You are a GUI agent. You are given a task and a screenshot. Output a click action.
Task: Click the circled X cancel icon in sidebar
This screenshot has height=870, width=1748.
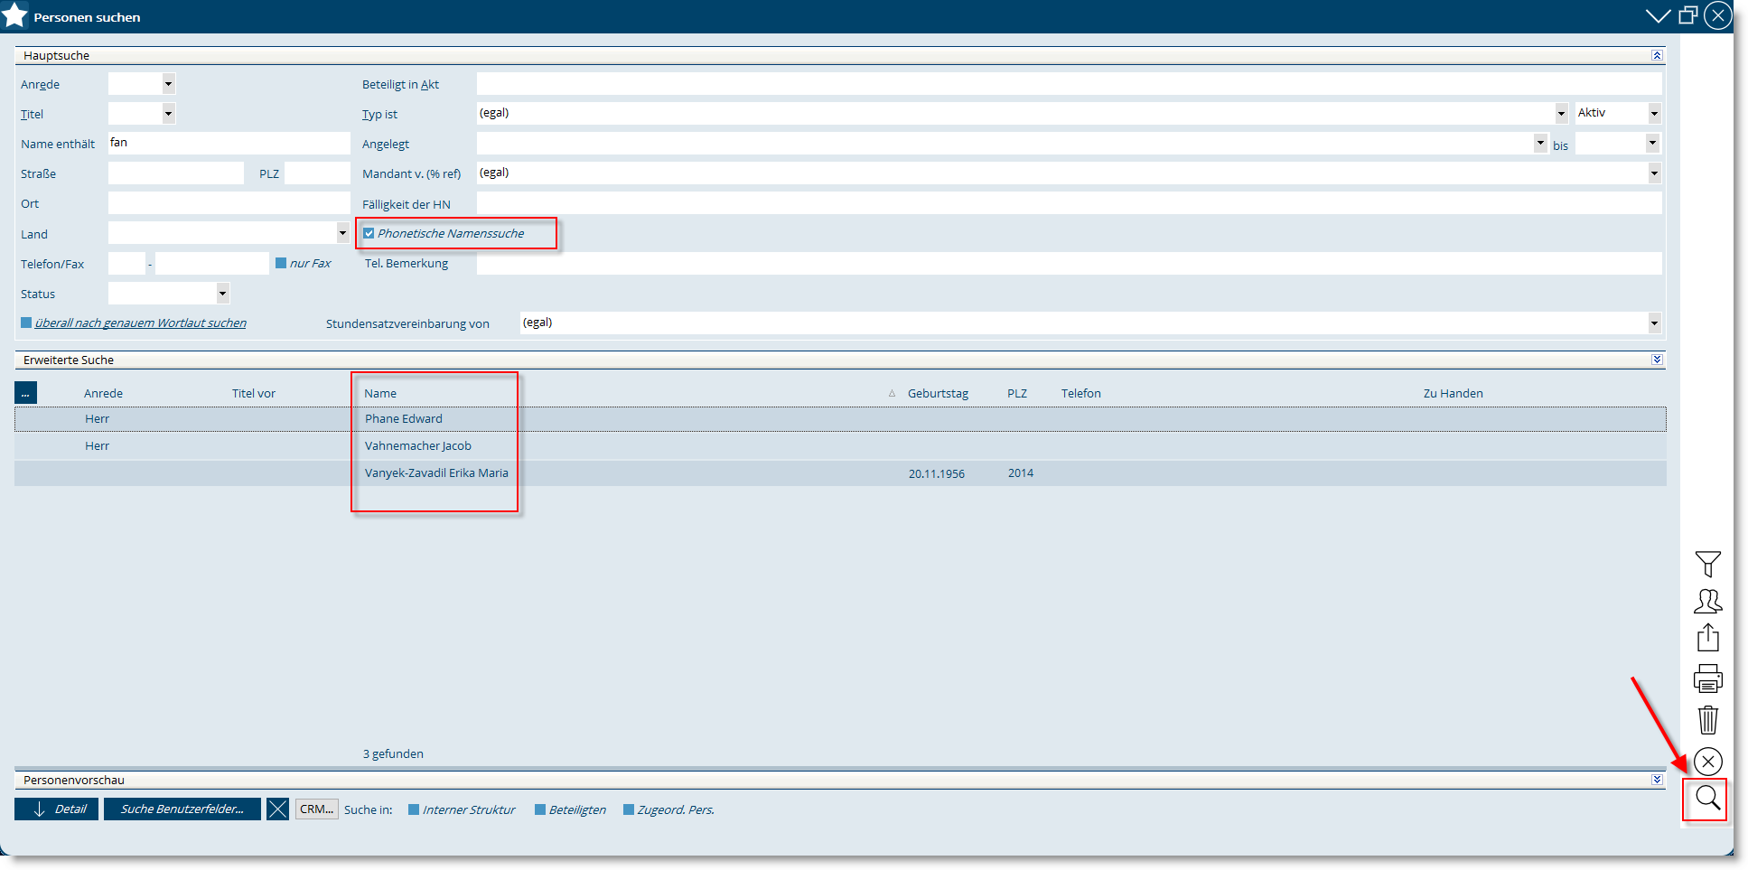click(1707, 762)
